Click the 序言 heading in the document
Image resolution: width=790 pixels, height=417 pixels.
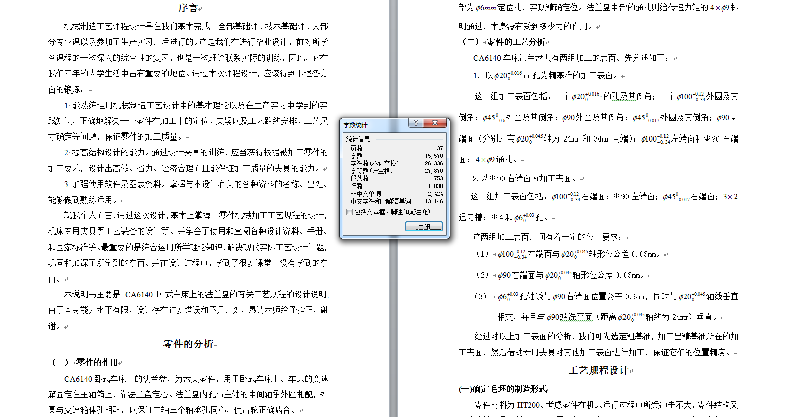[x=188, y=8]
